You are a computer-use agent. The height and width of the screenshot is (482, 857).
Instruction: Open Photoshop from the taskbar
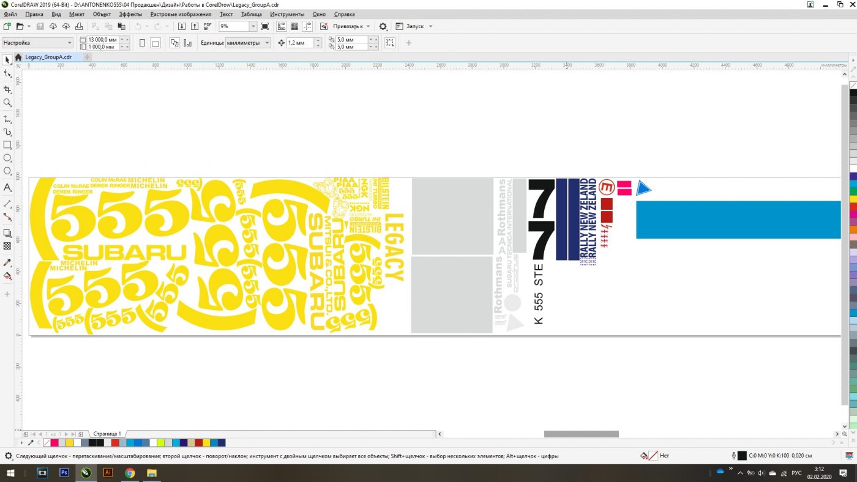point(64,473)
